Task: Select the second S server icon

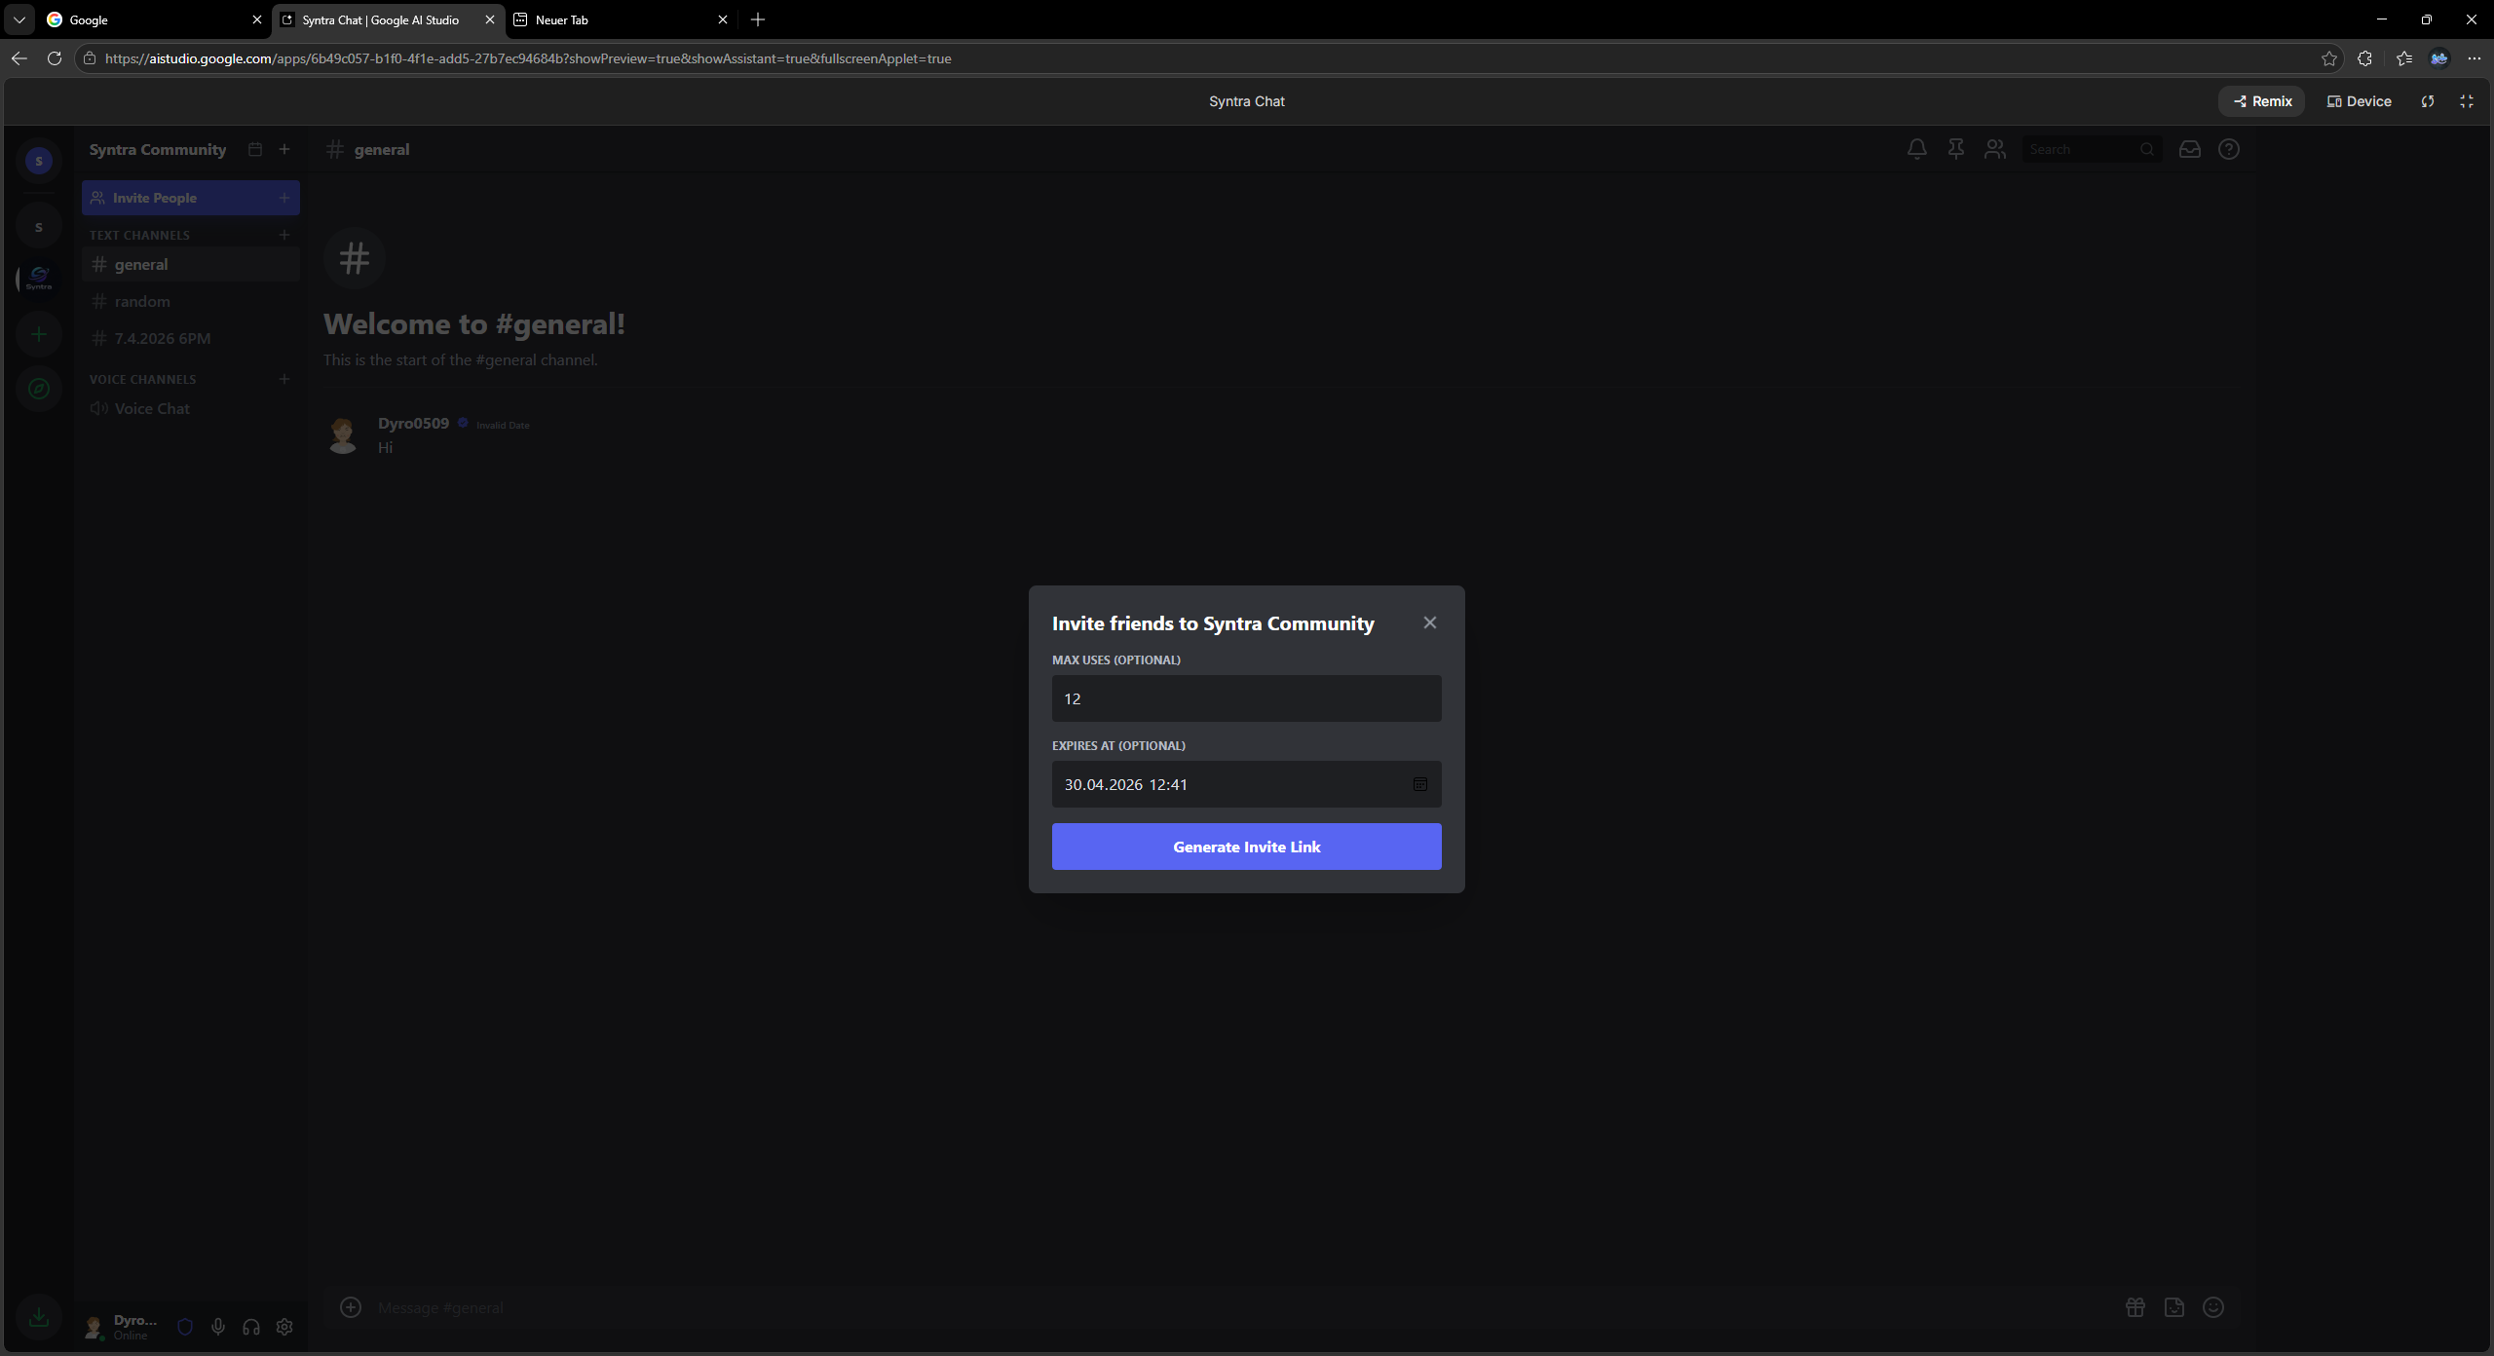Action: [39, 227]
